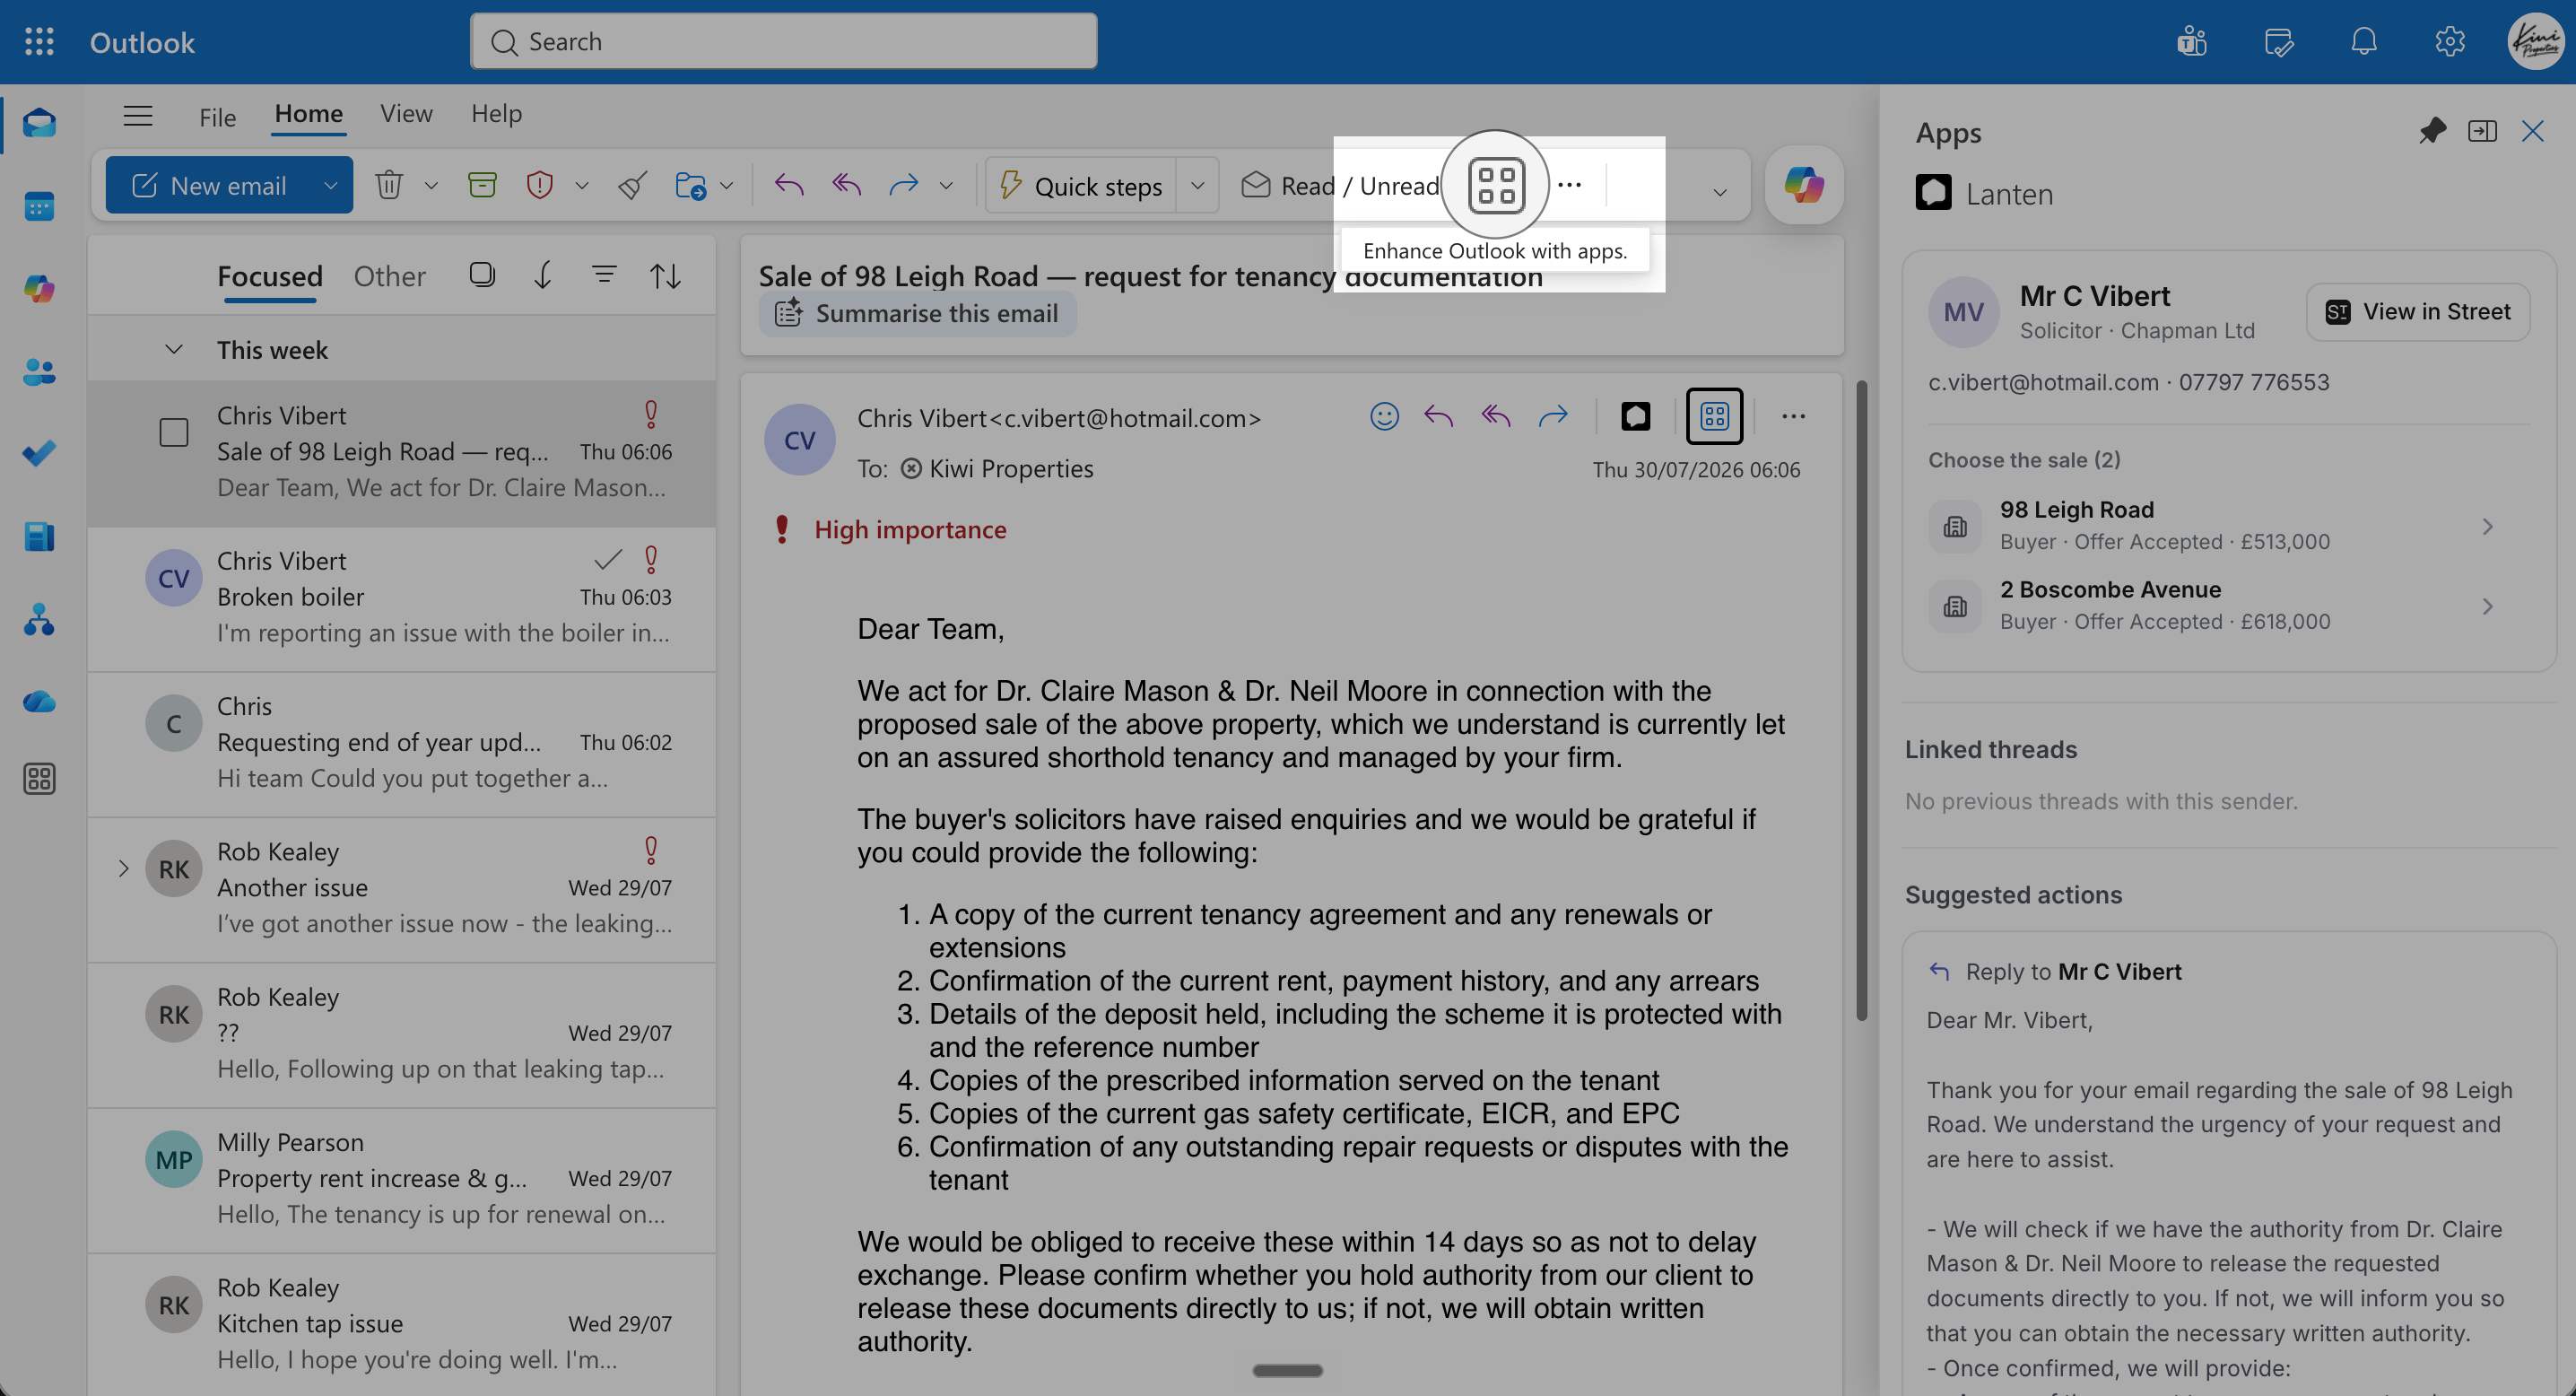
Task: Open the Delete options dropdown arrow
Action: pos(431,185)
